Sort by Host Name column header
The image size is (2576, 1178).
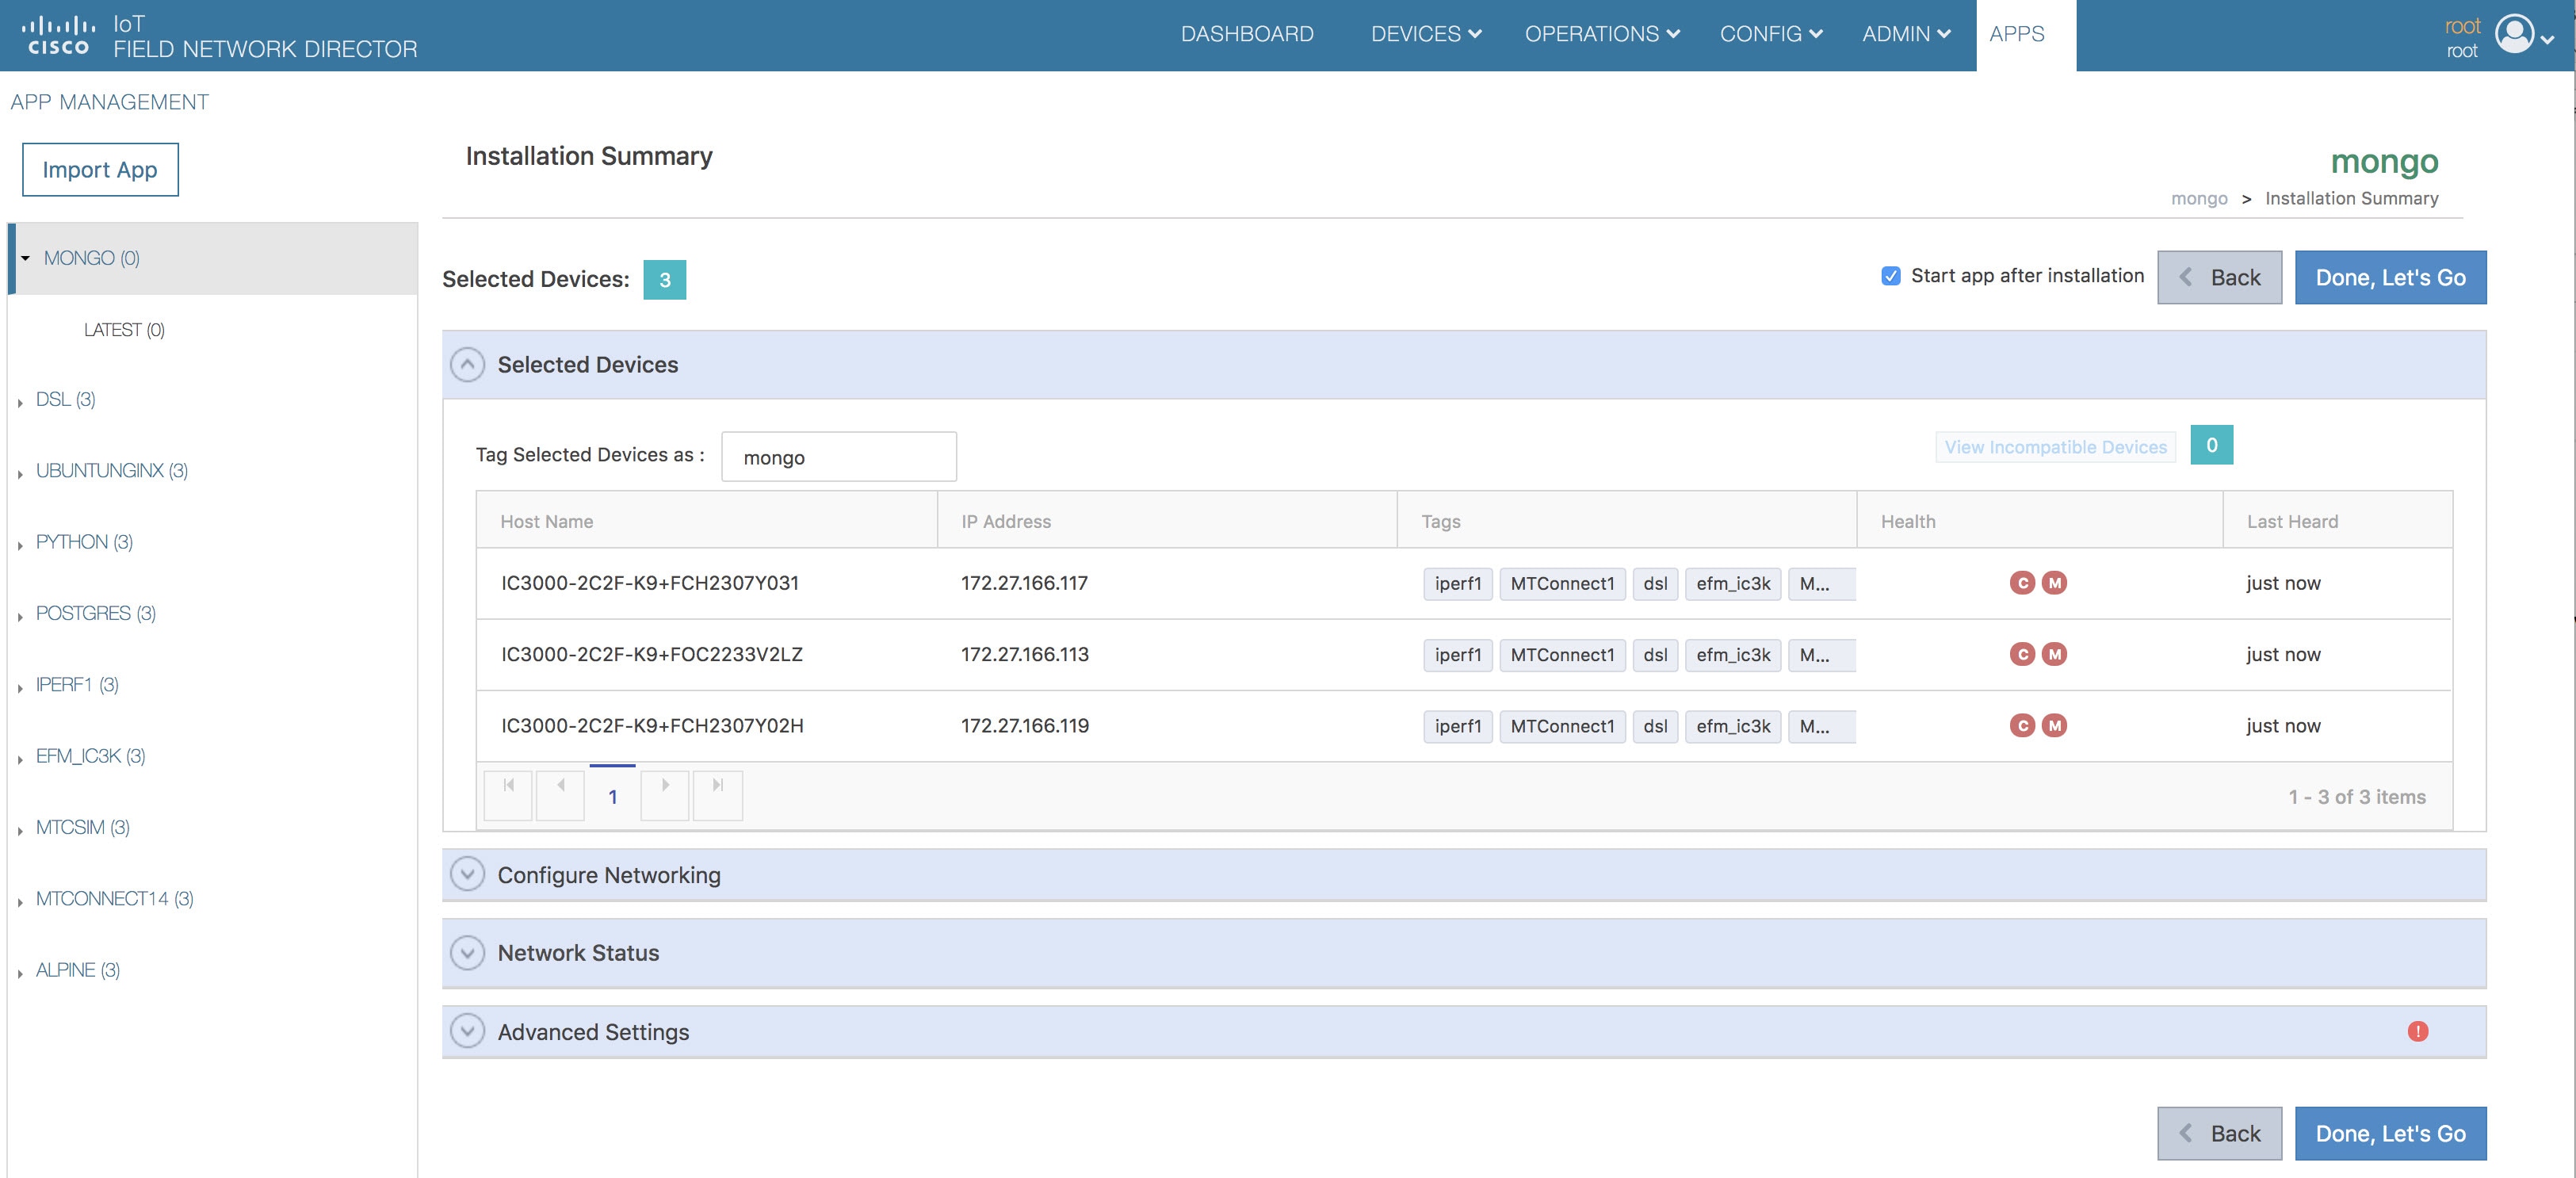706,520
